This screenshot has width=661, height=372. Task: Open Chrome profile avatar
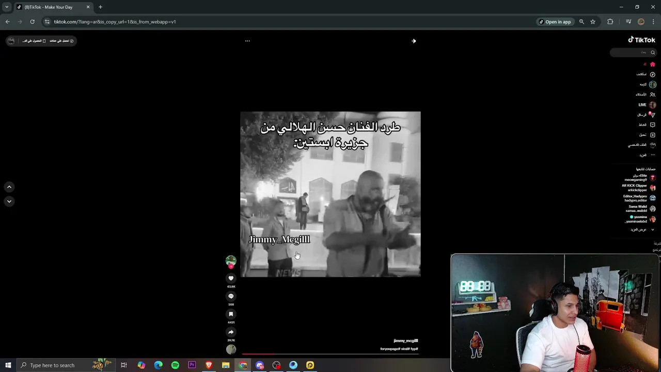pos(641,22)
